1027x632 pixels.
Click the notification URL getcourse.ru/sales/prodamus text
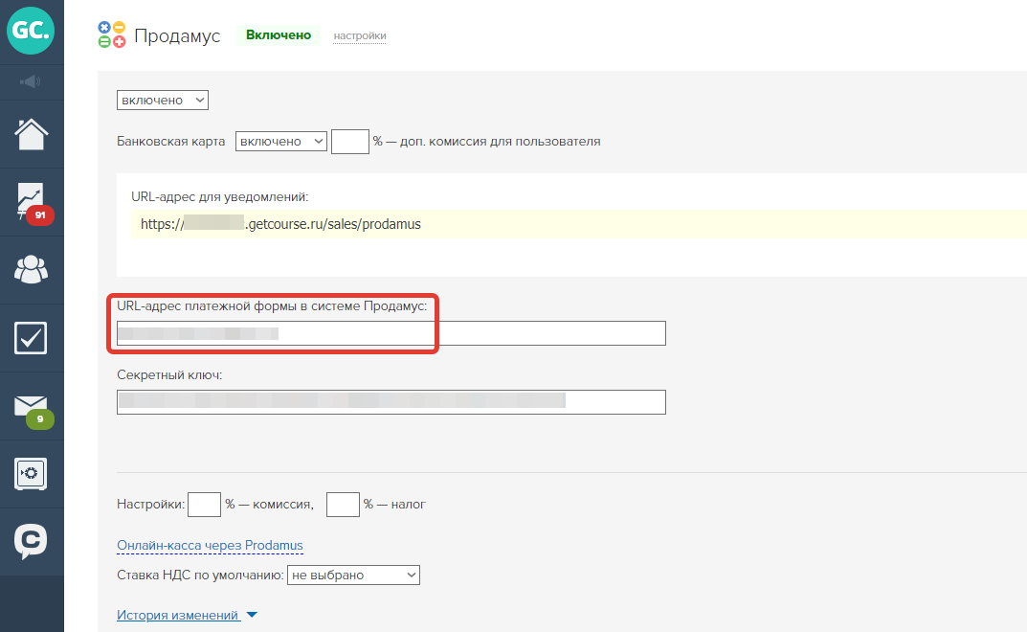coord(280,224)
